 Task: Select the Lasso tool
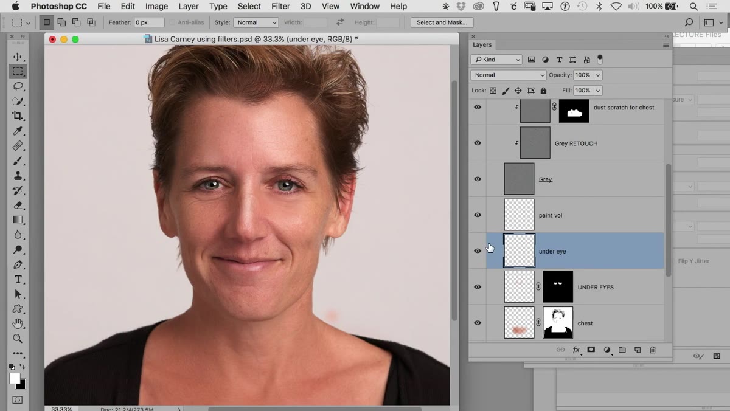[18, 86]
